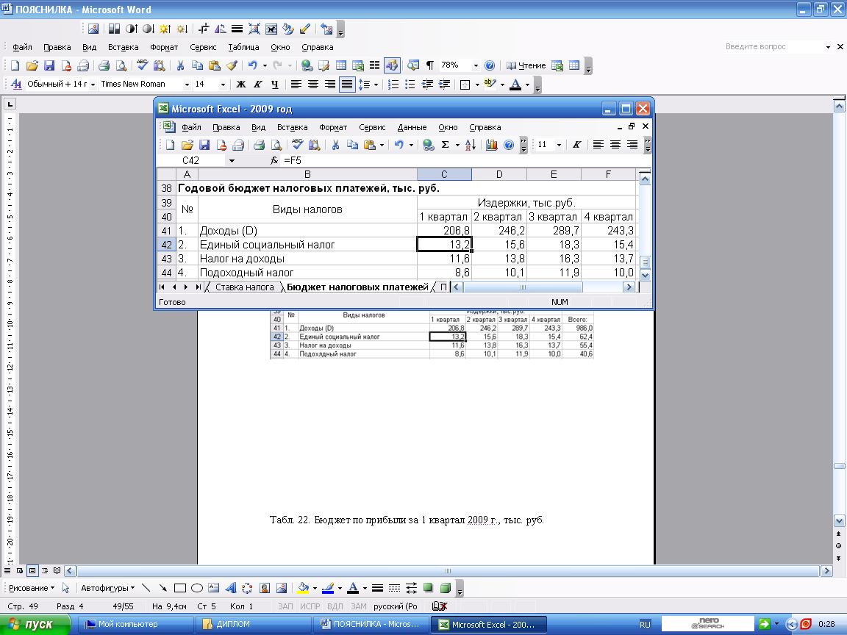Viewport: 847px width, 635px height.
Task: Toggle bold formatting in Word toolbar
Action: tap(240, 85)
